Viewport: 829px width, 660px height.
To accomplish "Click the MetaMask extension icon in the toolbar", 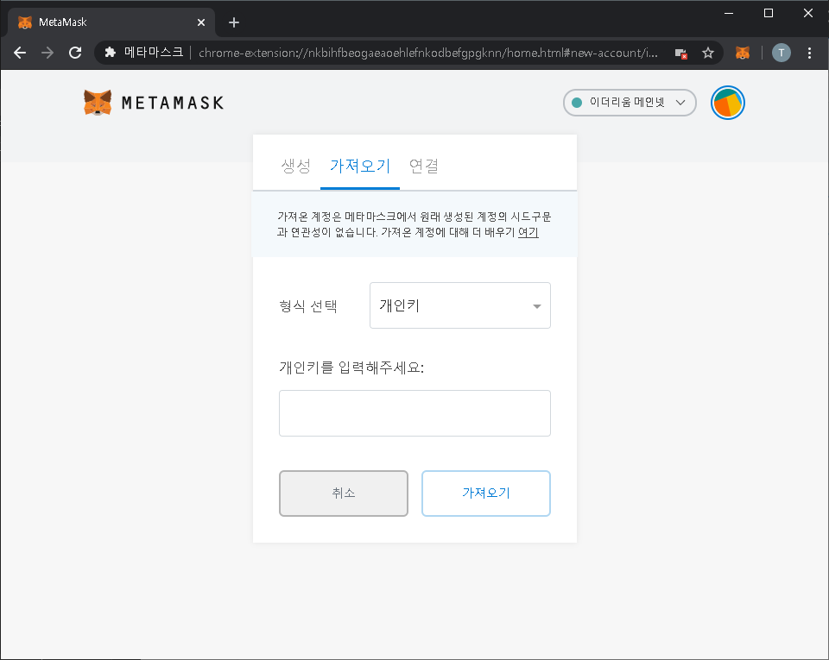I will pyautogui.click(x=743, y=53).
